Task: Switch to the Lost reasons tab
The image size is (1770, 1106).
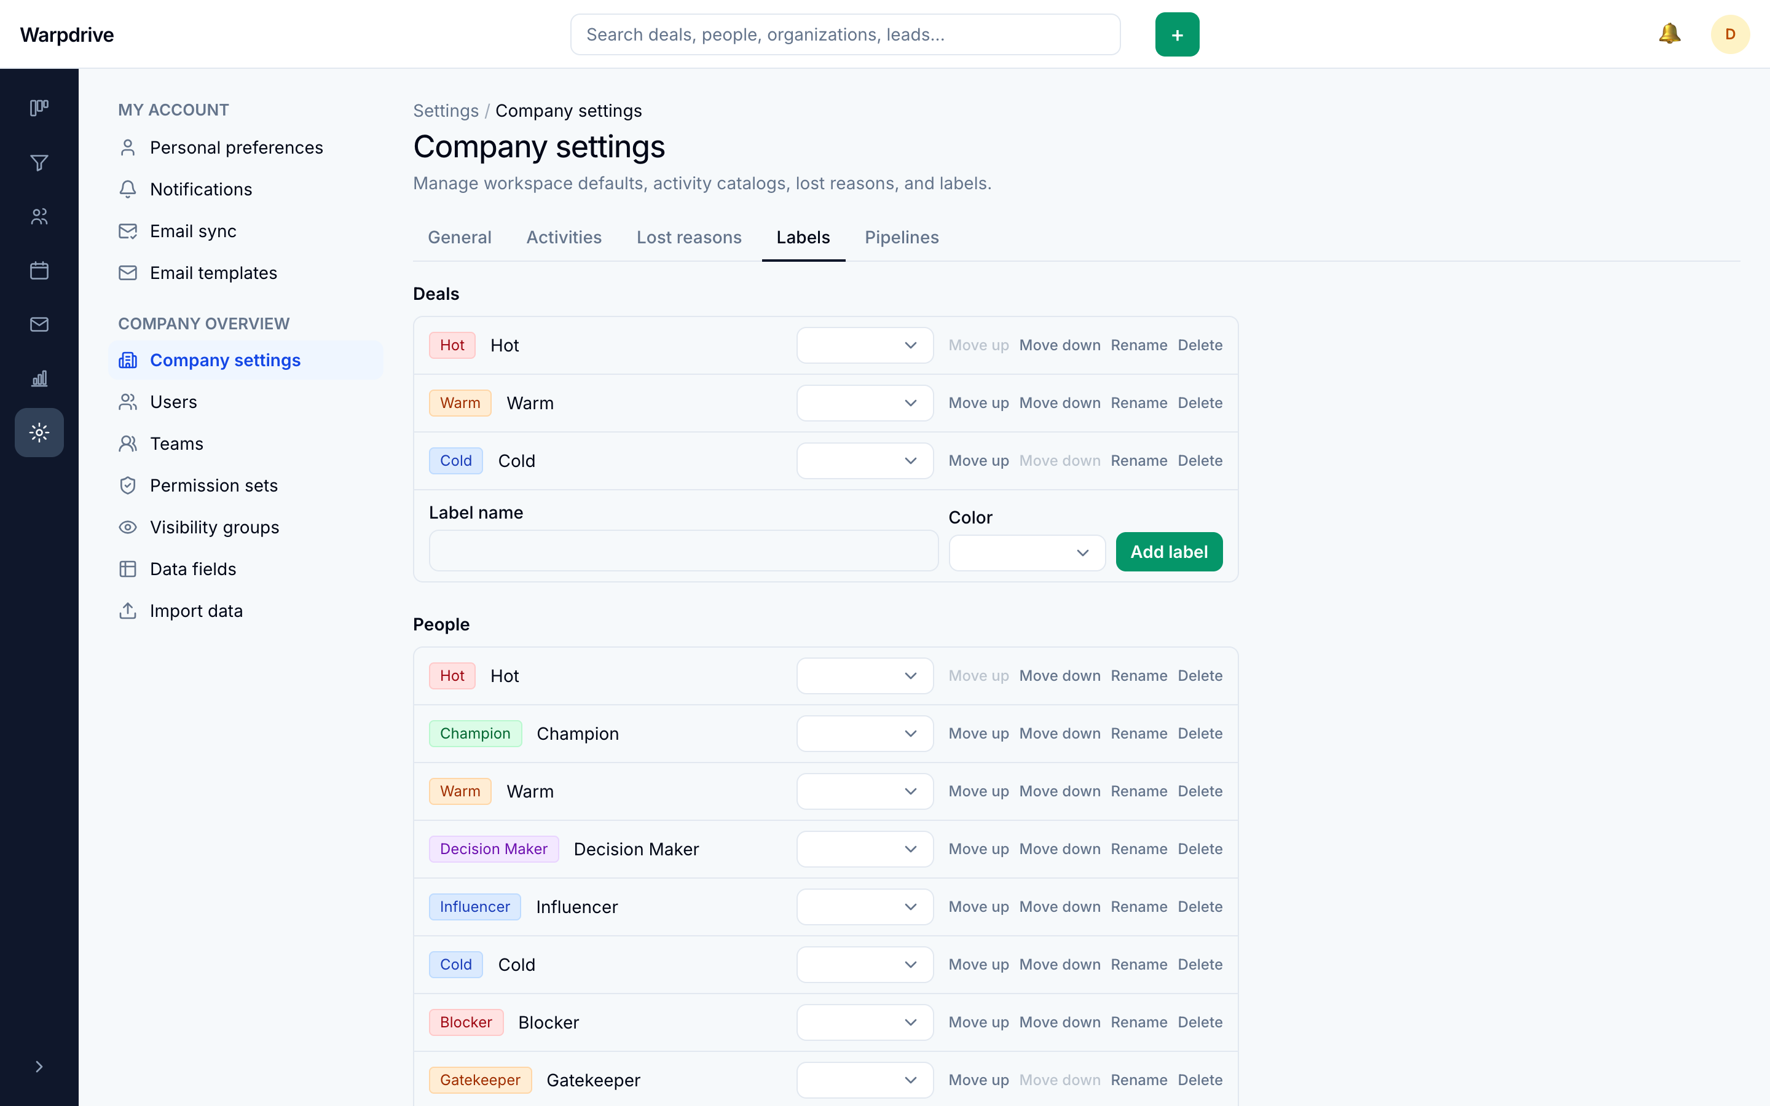Action: [x=689, y=237]
